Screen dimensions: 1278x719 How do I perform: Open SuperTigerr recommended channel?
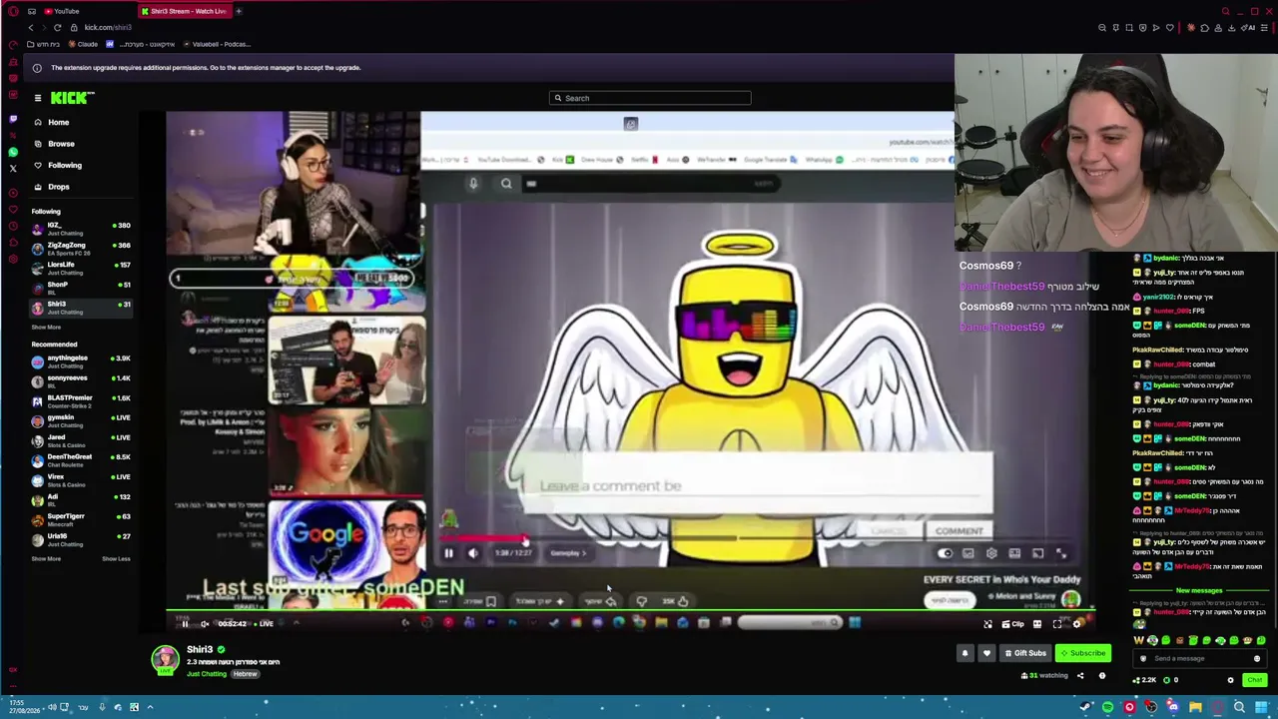[82, 518]
